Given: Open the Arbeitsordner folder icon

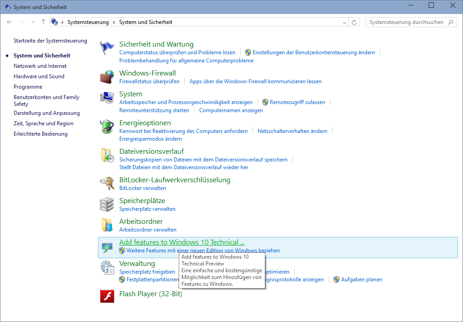Looking at the screenshot, I should click(107, 225).
